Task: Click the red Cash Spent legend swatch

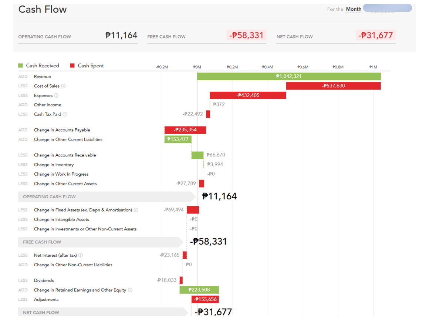Action: click(72, 66)
